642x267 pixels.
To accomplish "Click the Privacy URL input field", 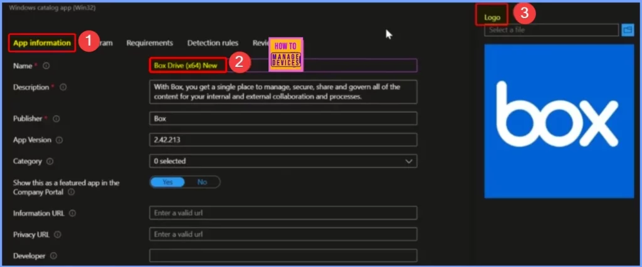I will [x=283, y=234].
